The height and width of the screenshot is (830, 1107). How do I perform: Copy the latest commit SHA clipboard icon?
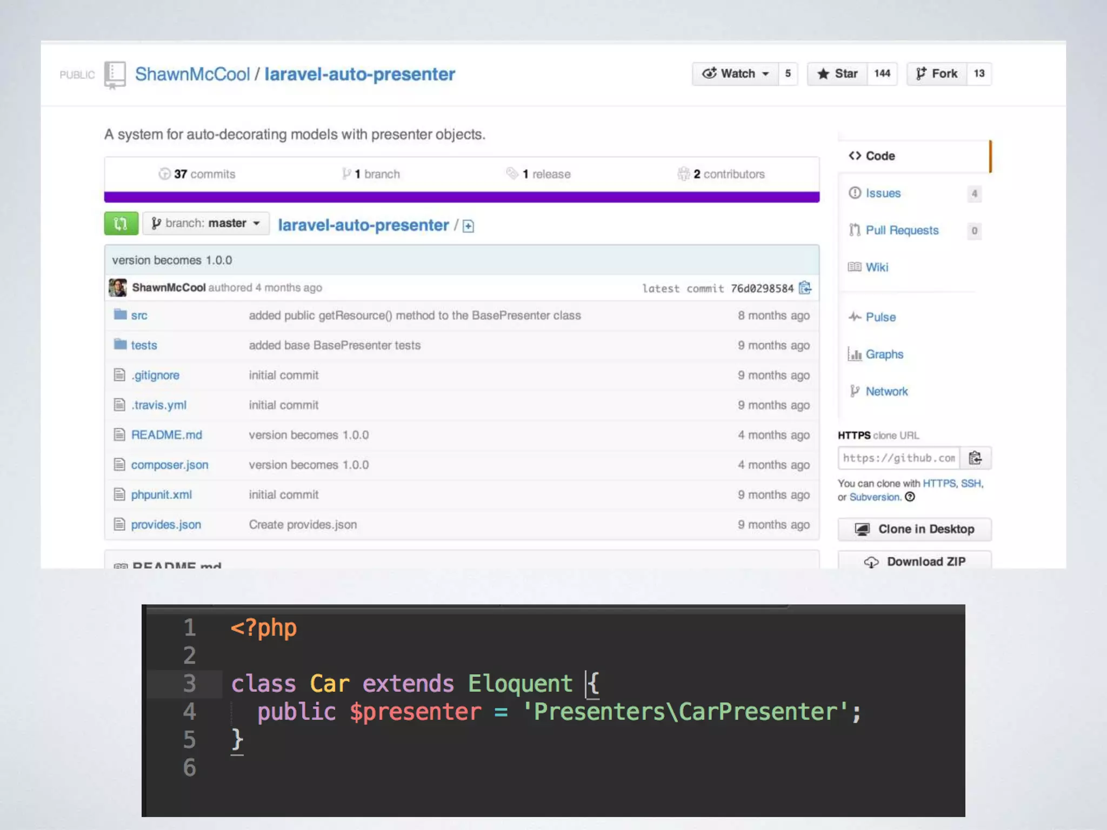(x=805, y=287)
